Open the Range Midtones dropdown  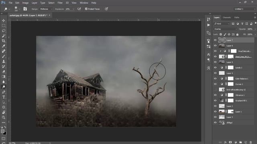(46, 9)
